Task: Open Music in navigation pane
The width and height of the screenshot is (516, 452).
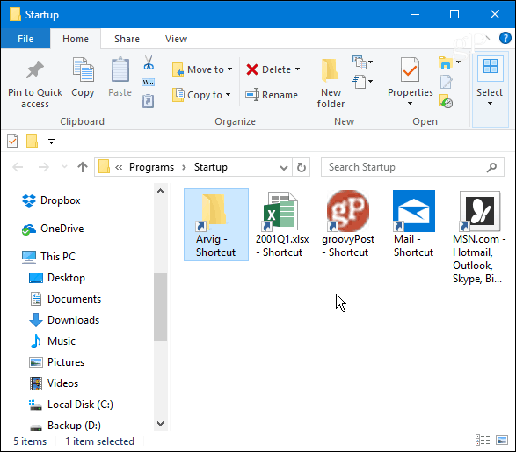Action: click(x=53, y=341)
